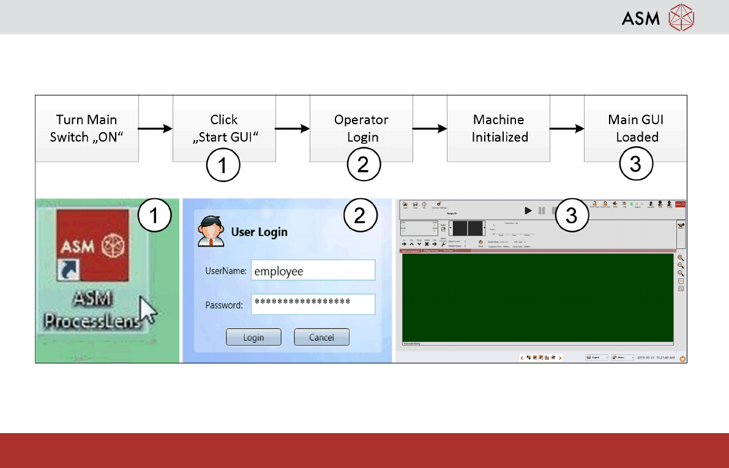Select the Right Lane Inspection tab
The width and height of the screenshot is (729, 468).
[x=410, y=251]
